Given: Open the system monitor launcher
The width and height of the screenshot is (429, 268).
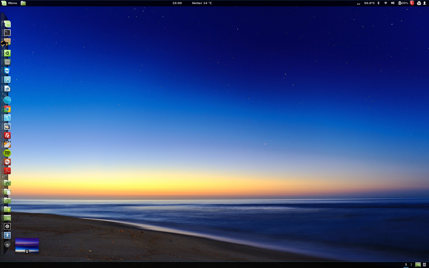Looking at the screenshot, I should coord(7,80).
